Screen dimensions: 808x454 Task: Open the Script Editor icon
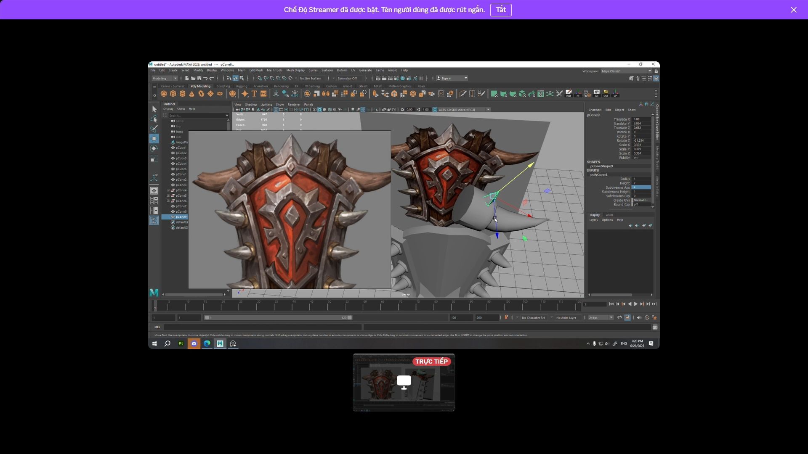pos(655,327)
